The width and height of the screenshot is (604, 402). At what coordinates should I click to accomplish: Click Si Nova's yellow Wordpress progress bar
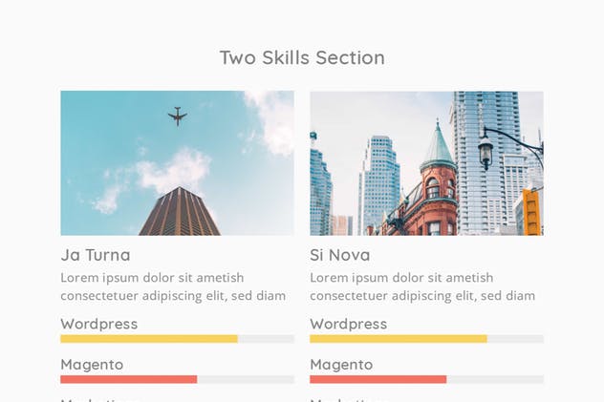[399, 339]
